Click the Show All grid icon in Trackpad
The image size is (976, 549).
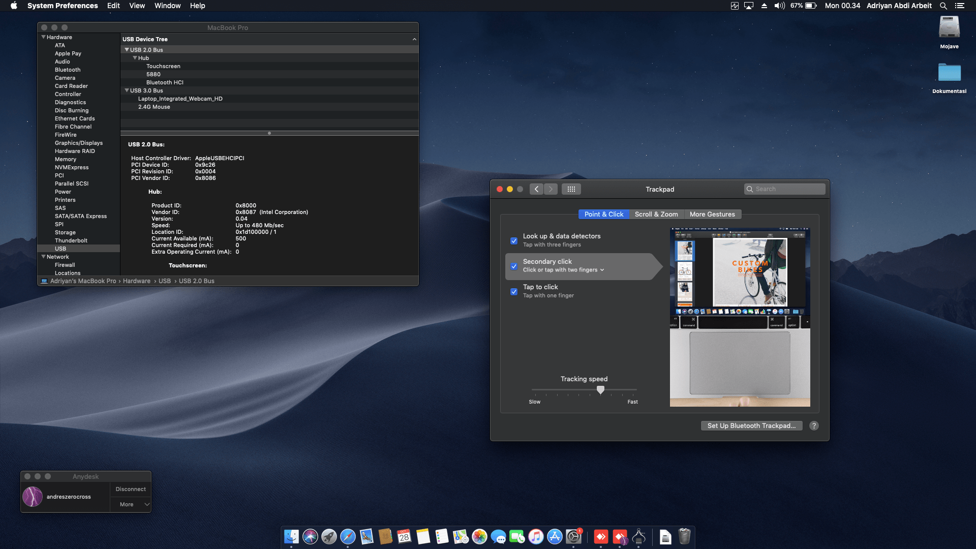point(571,189)
